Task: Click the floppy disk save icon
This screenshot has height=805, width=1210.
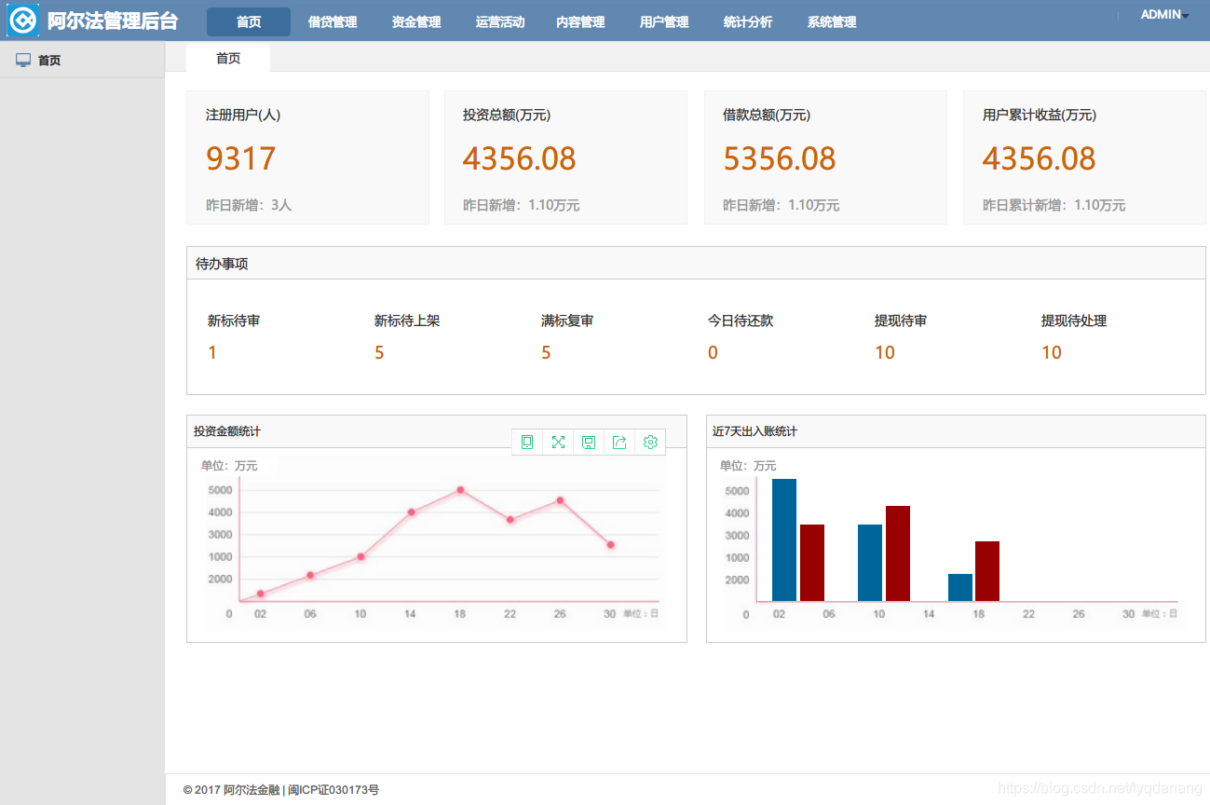Action: (589, 443)
